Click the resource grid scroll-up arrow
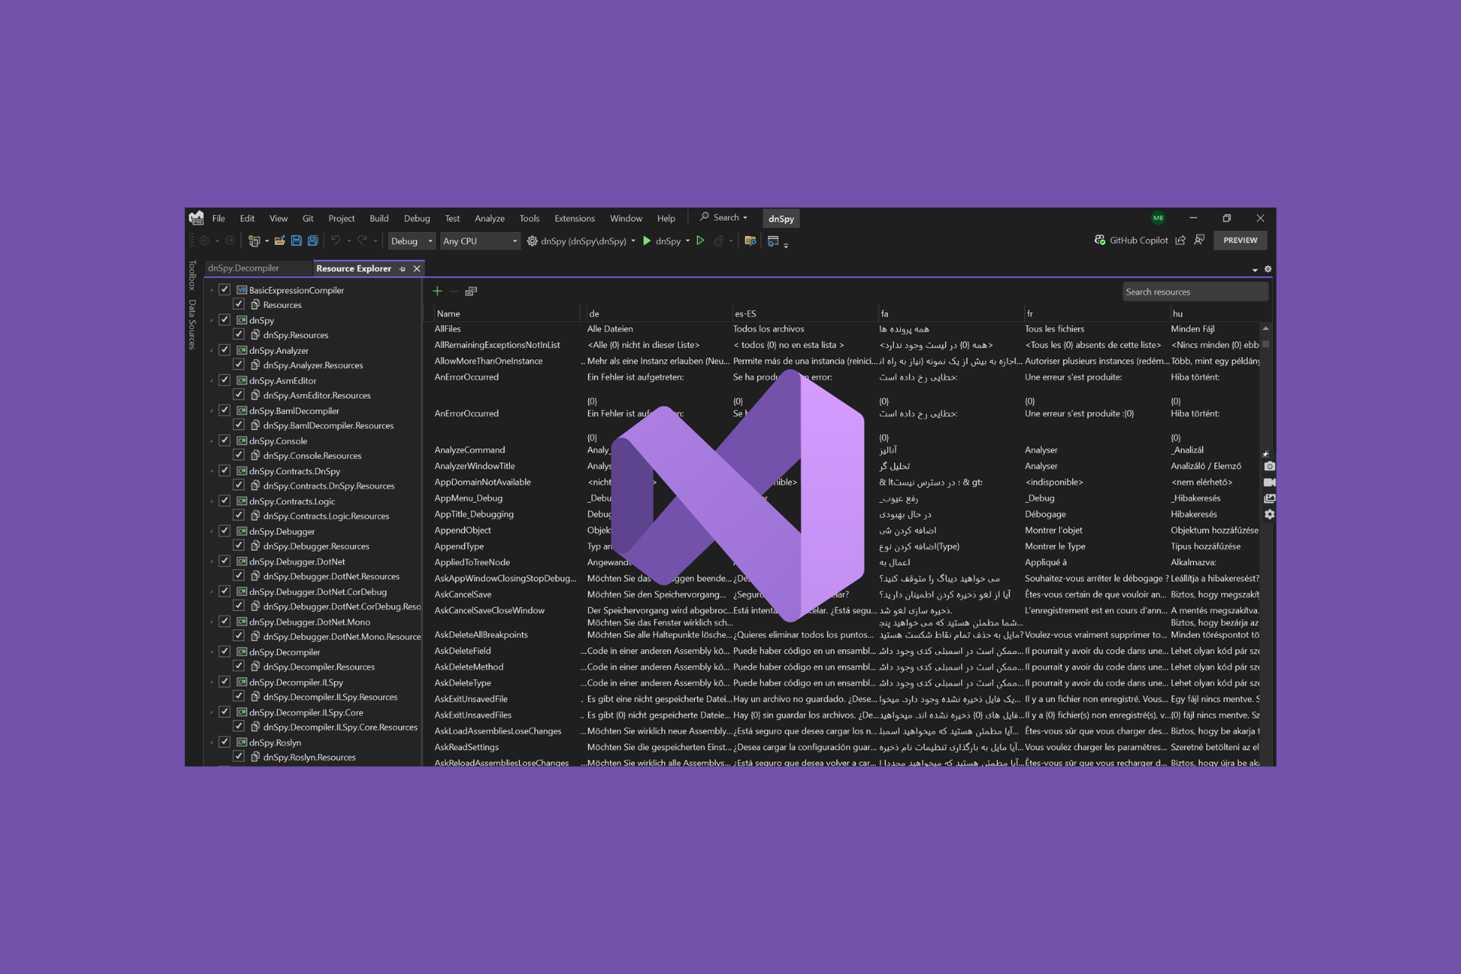 pos(1265,329)
